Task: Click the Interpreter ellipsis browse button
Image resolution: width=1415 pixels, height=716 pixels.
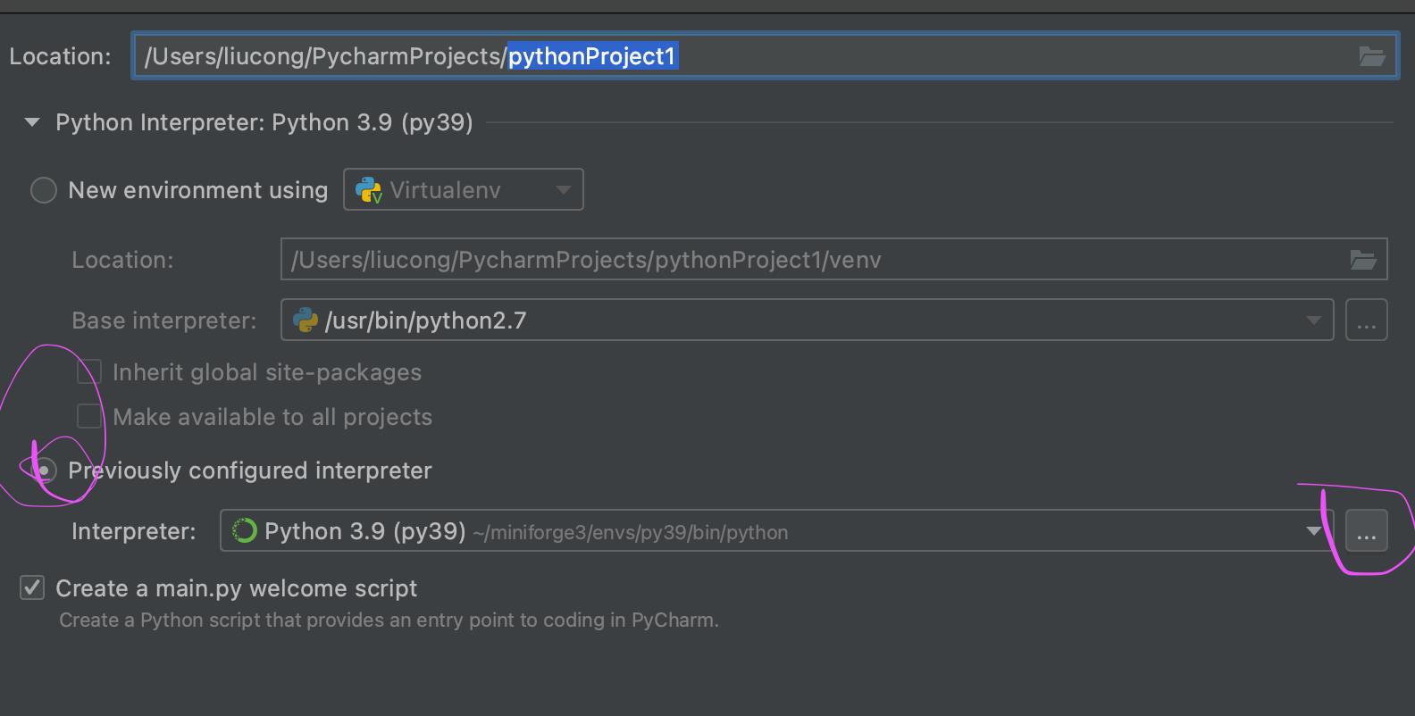Action: coord(1367,531)
